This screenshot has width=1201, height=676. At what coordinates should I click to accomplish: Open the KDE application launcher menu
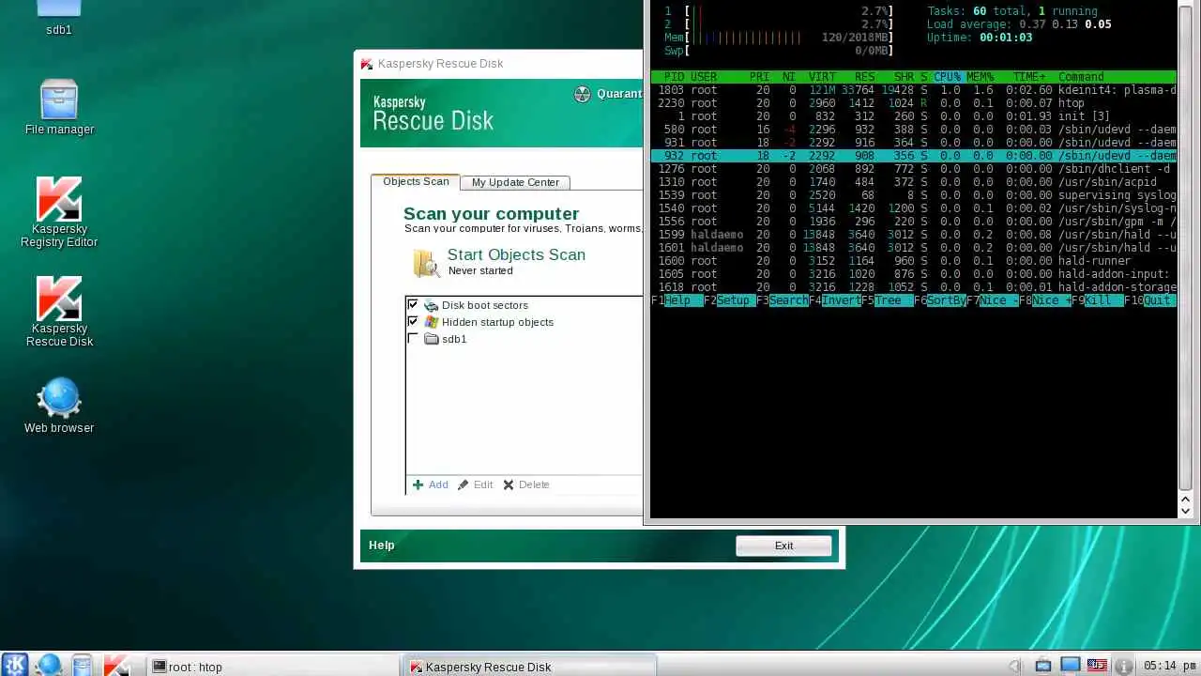(14, 665)
